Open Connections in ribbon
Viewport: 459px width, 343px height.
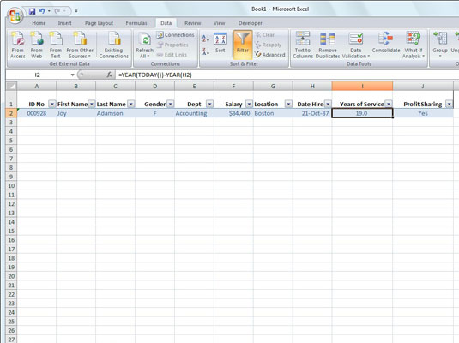[x=175, y=35]
